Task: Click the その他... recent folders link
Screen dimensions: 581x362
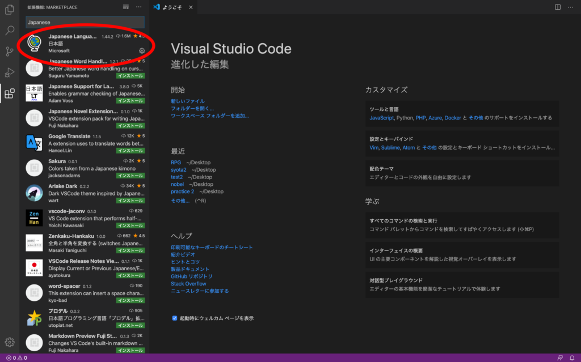Action: coord(180,201)
